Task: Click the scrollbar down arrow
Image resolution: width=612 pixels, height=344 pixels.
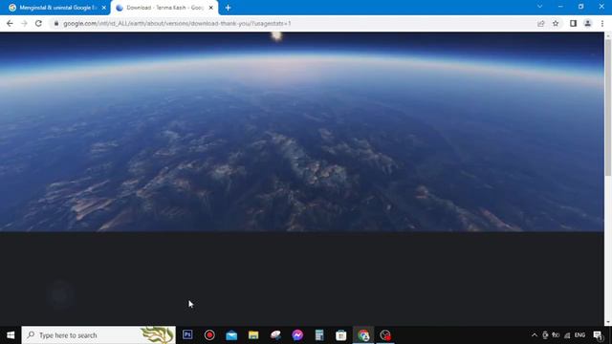Action: [x=608, y=322]
